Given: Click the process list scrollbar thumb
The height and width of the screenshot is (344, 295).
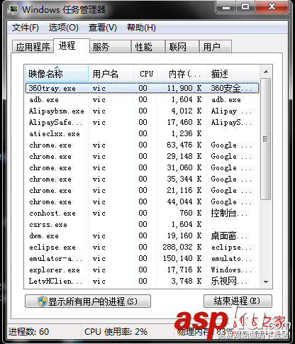Looking at the screenshot, I should coord(266,139).
